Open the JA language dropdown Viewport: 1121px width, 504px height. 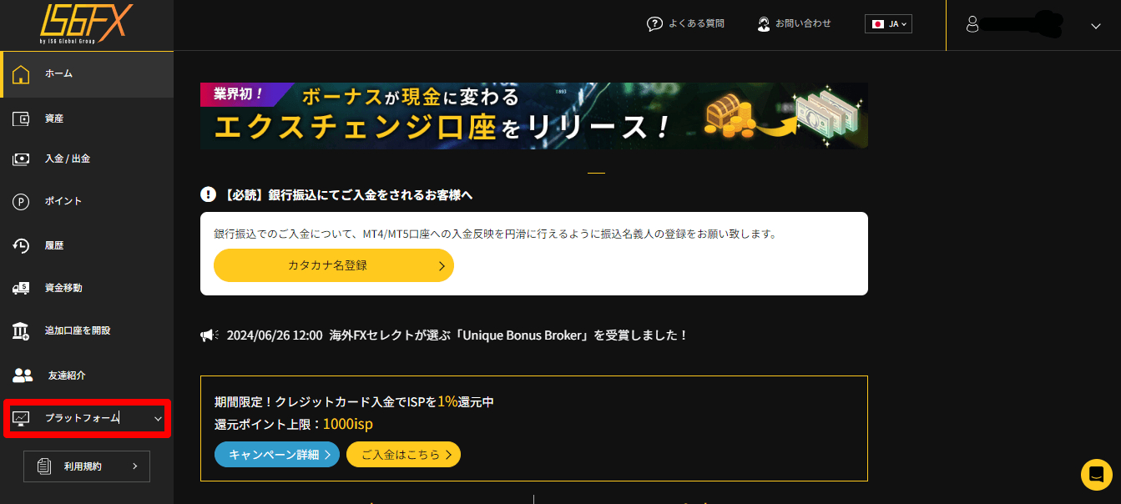pyautogui.click(x=887, y=23)
